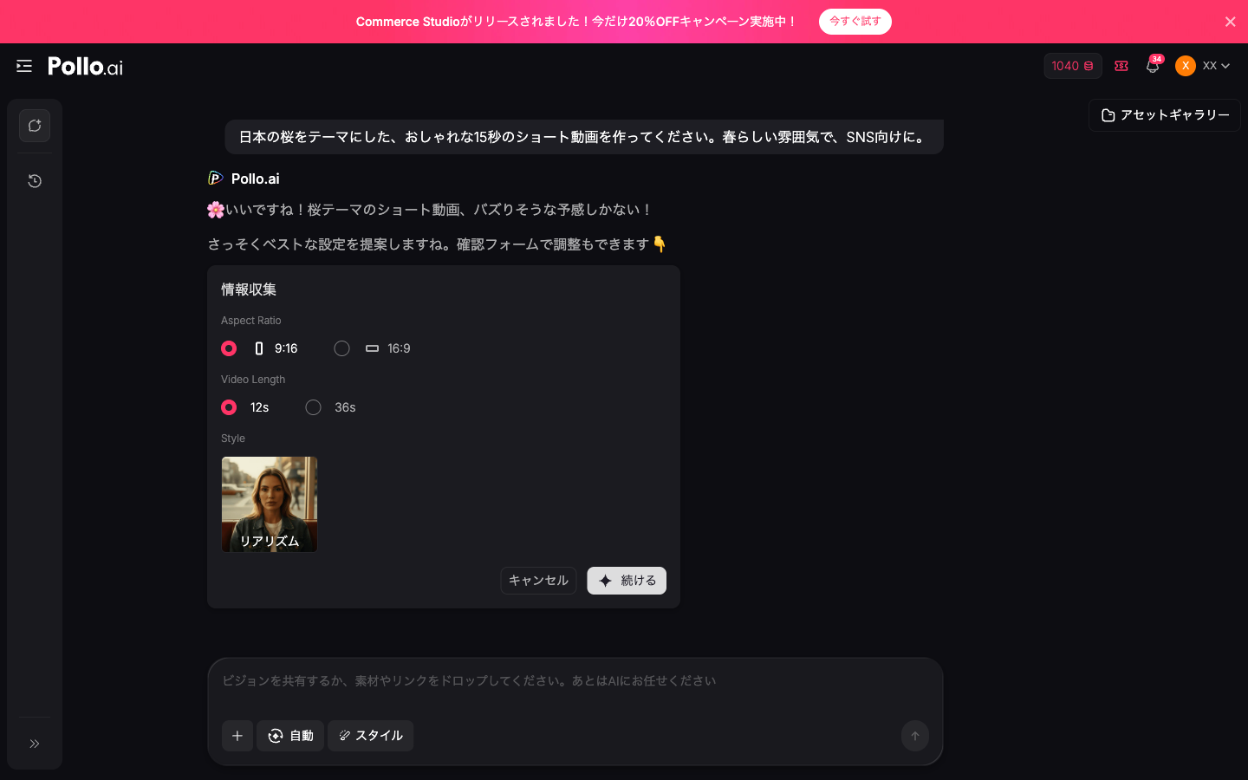Viewport: 1248px width, 780px height.
Task: Expand the XX account dropdown
Action: (1217, 66)
